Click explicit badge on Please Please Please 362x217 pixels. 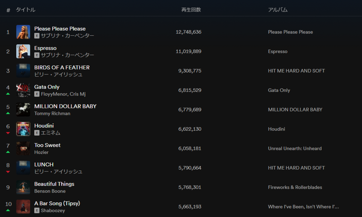point(37,36)
